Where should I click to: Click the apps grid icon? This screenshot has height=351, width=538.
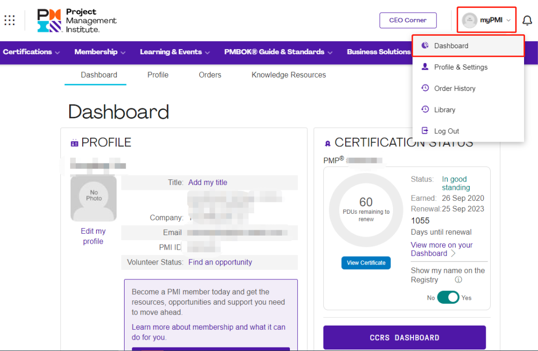click(x=9, y=20)
